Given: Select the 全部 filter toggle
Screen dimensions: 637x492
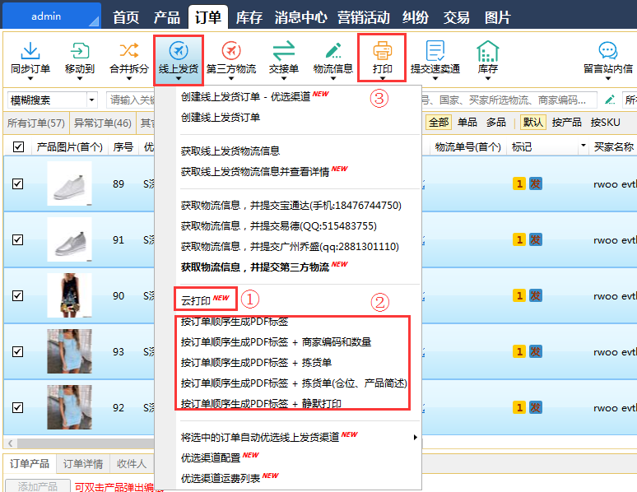Looking at the screenshot, I should (x=439, y=123).
